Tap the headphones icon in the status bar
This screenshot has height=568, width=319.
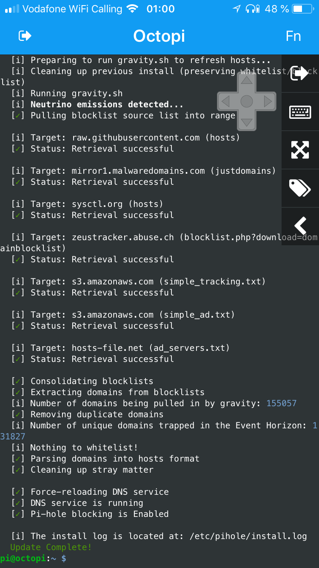coord(253,9)
